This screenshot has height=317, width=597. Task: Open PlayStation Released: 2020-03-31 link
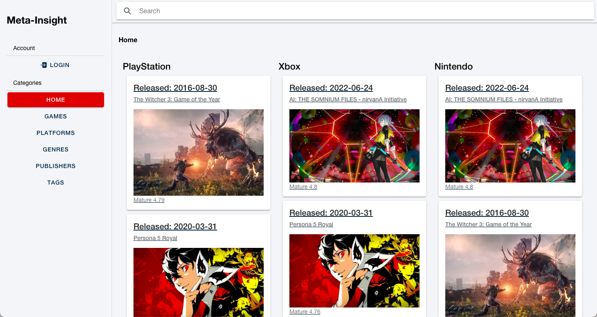point(175,226)
